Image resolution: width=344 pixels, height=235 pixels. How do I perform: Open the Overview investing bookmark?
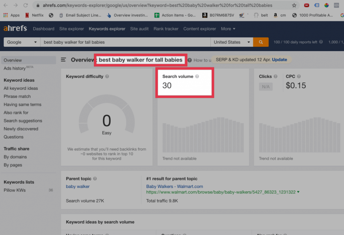point(127,15)
